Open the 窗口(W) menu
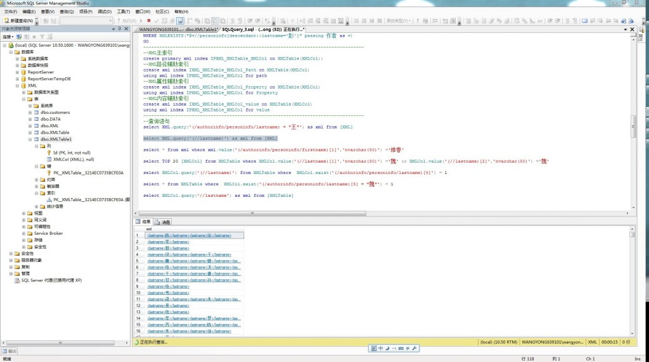 (x=143, y=11)
